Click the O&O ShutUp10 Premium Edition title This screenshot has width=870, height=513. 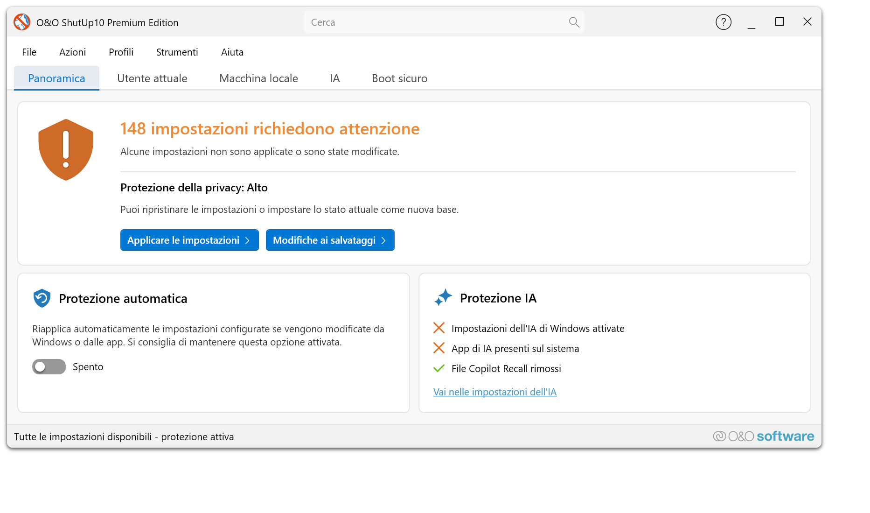pos(107,22)
